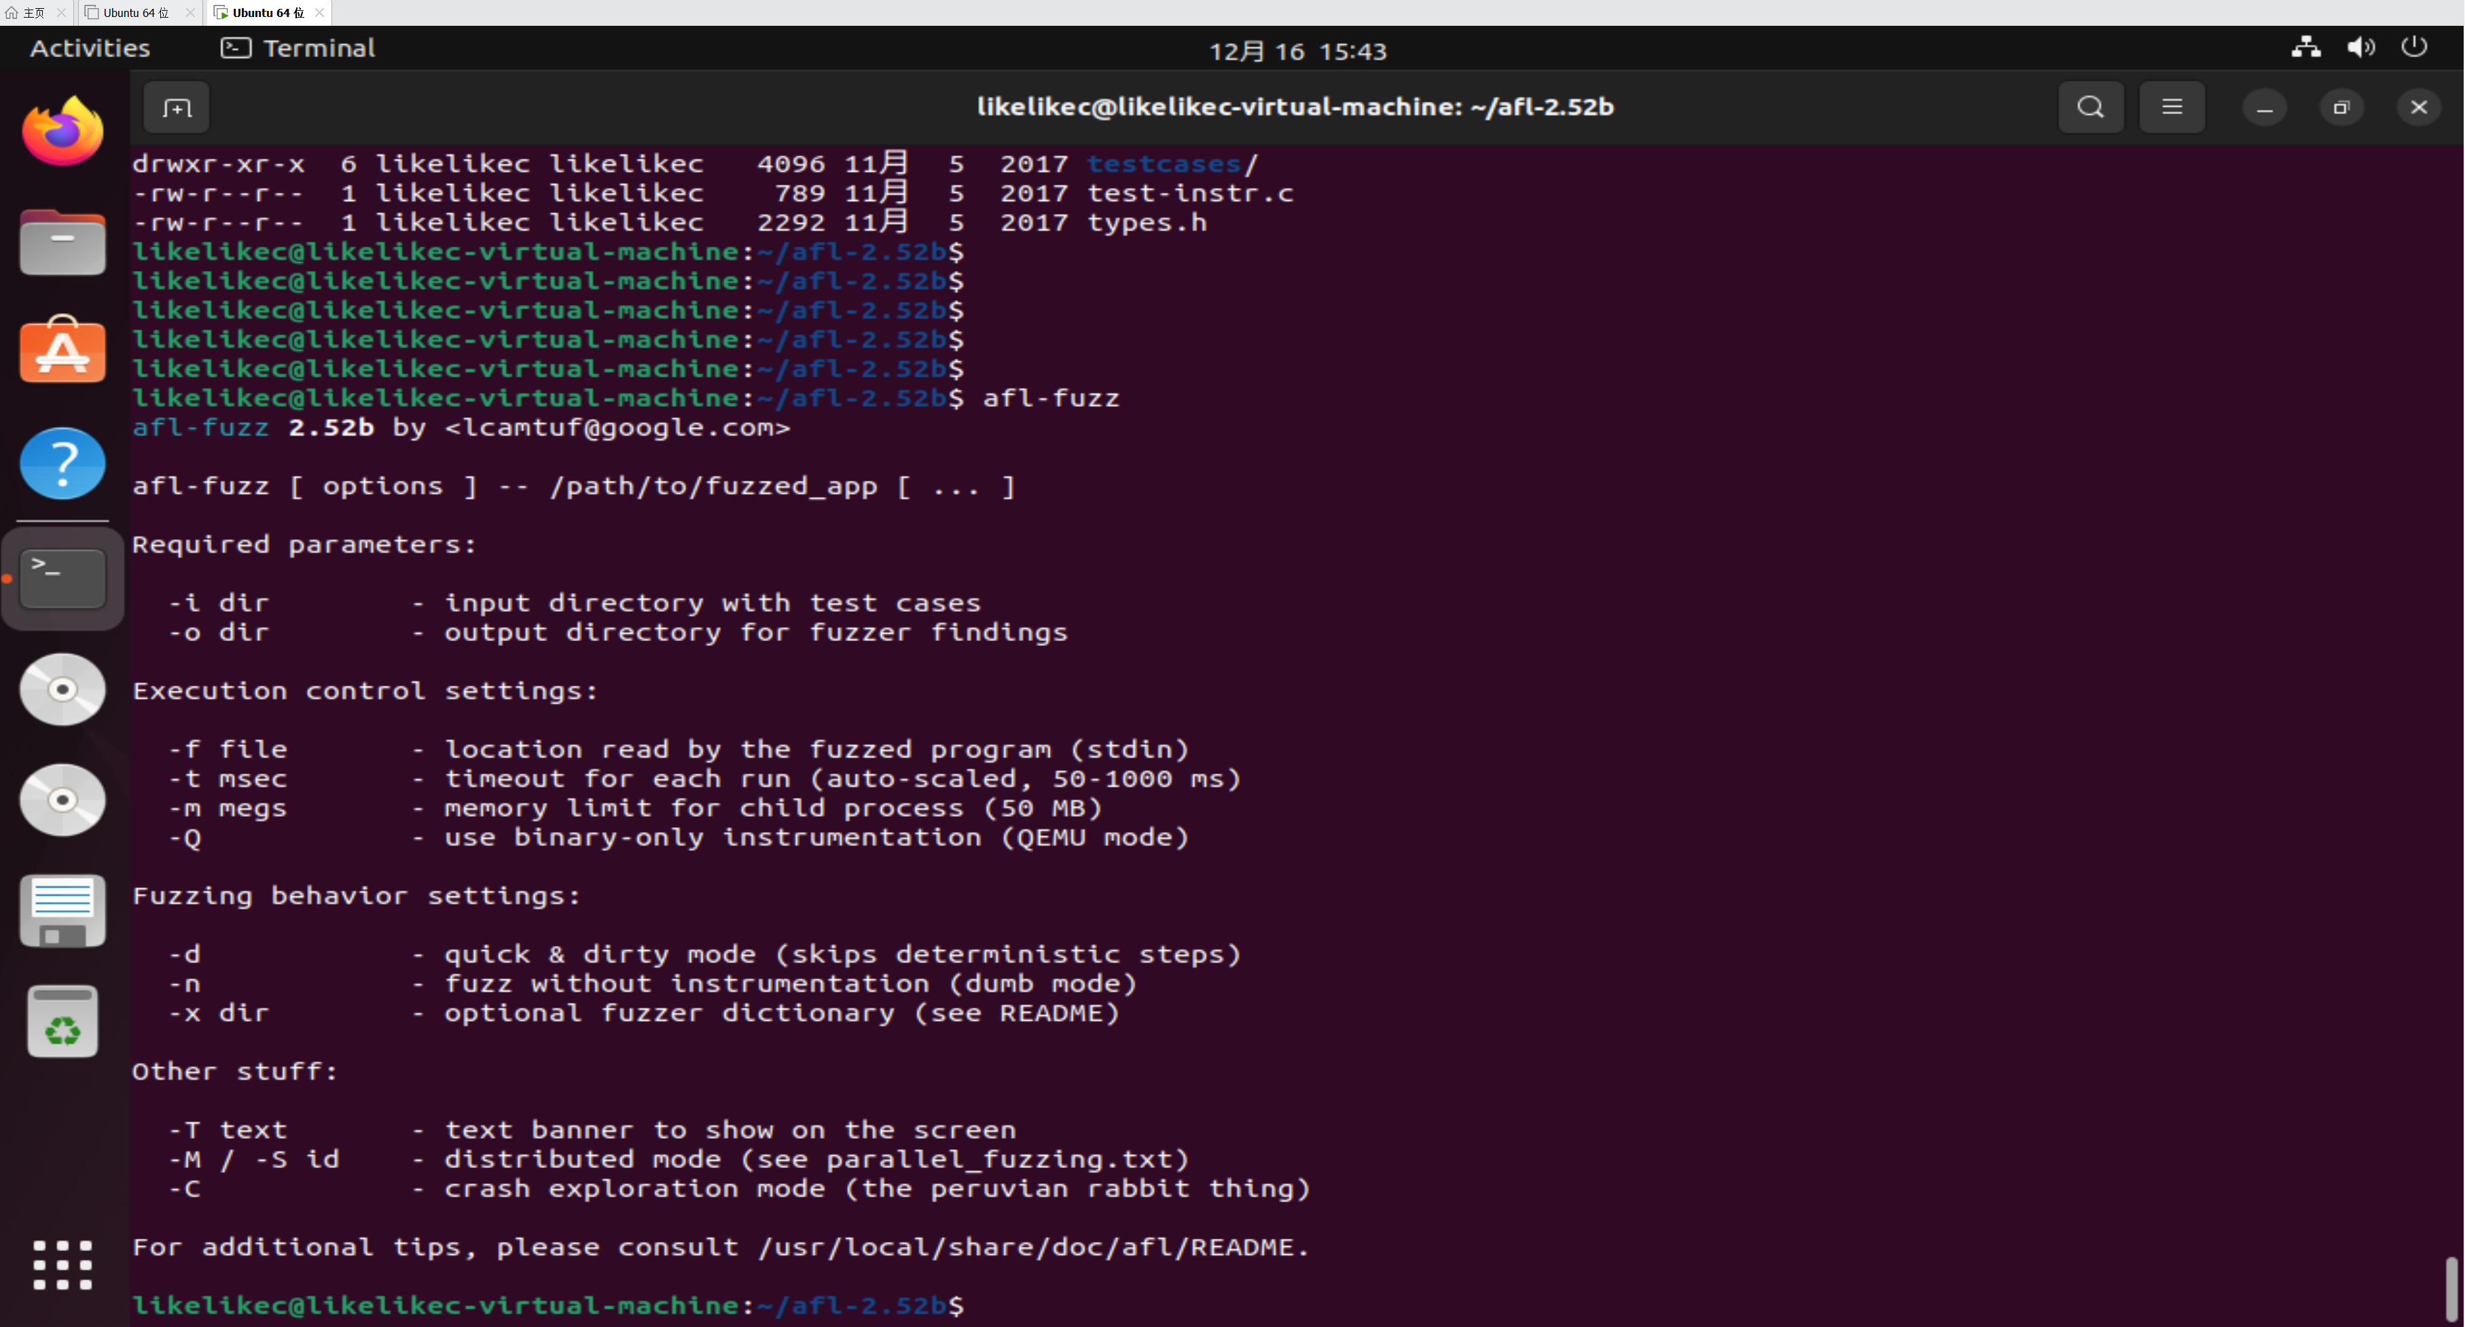Click the test-instr.c file name
Viewport: 2465px width, 1327px height.
coord(1191,194)
